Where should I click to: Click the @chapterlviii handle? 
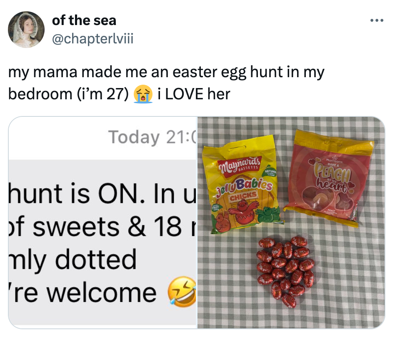(92, 39)
